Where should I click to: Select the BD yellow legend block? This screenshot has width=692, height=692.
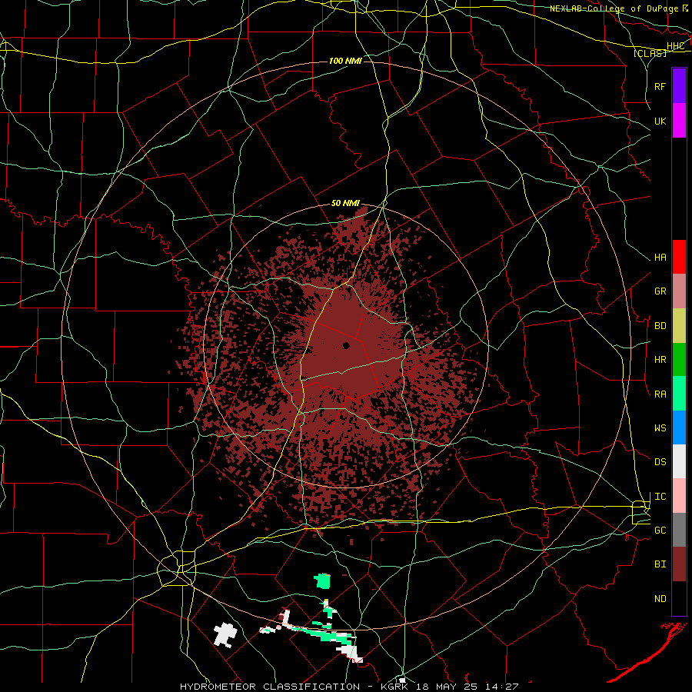pos(679,326)
